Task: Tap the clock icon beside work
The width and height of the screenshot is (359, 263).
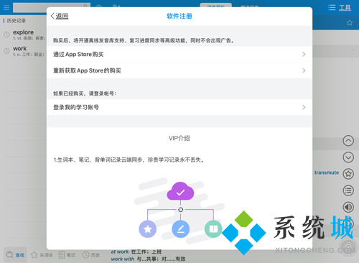Action: click(6, 51)
